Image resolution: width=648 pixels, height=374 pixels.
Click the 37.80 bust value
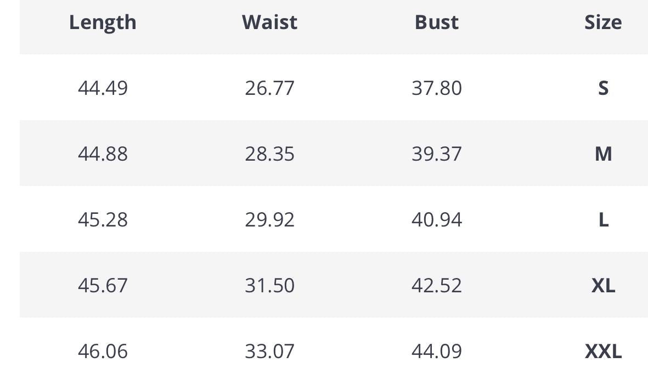436,88
